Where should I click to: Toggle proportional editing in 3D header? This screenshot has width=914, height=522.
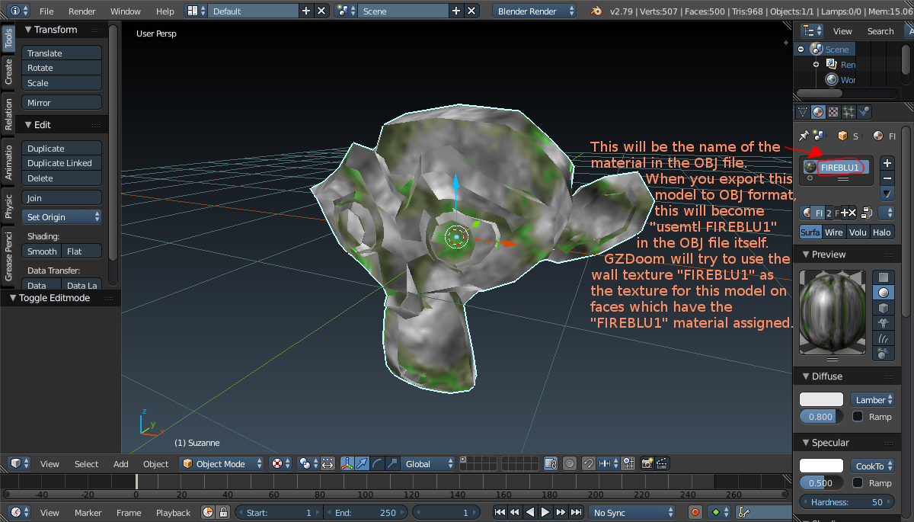click(x=568, y=463)
